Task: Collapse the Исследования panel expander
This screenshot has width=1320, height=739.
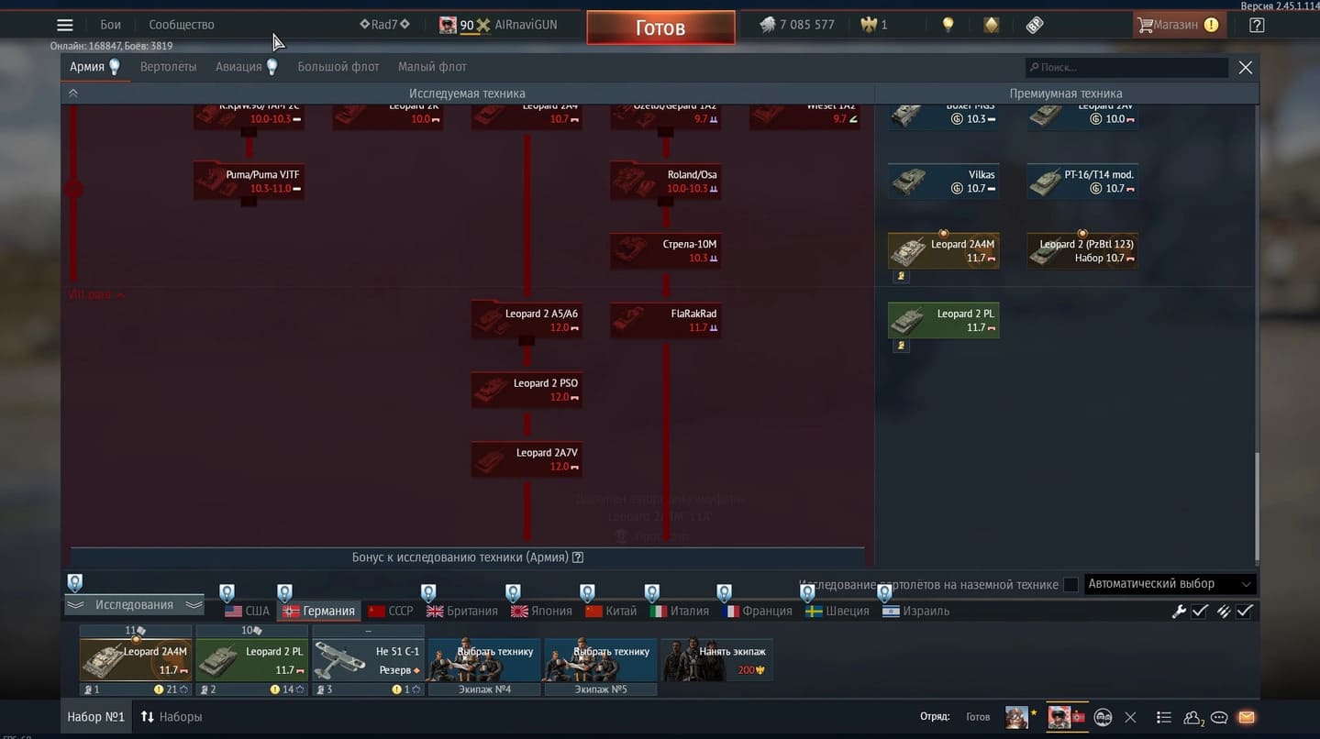Action: pyautogui.click(x=134, y=605)
